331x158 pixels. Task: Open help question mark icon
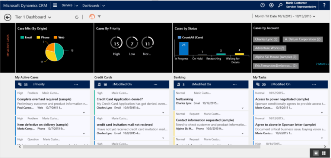[x=324, y=5]
